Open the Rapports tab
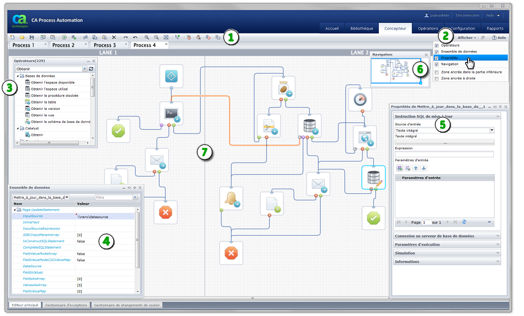524x316 pixels. coord(495,28)
